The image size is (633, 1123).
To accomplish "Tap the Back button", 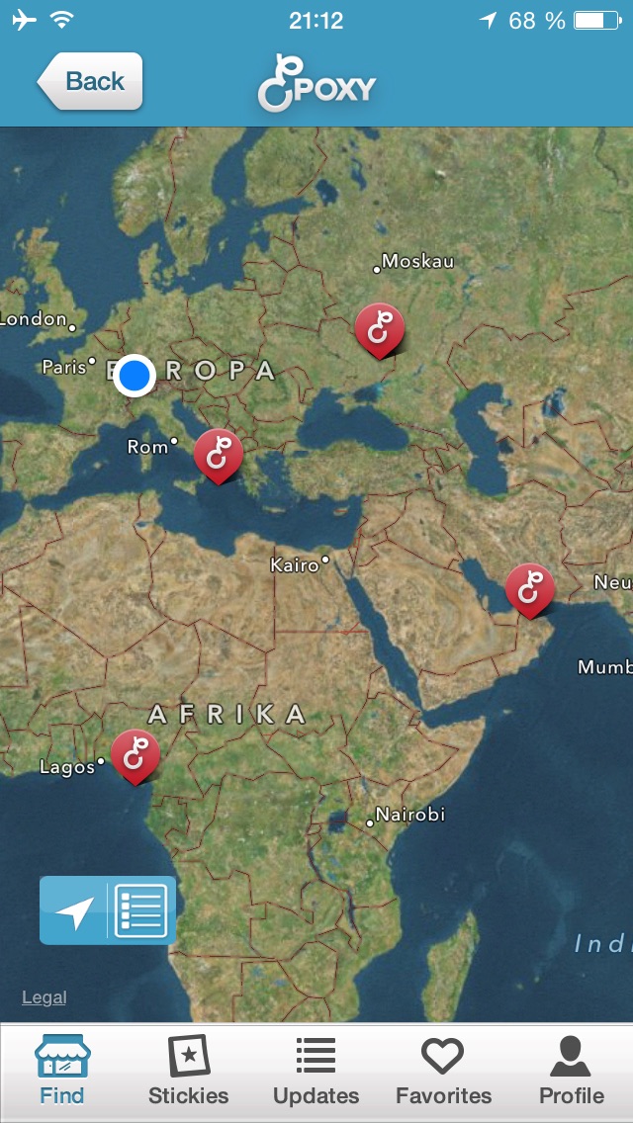I will pos(90,81).
